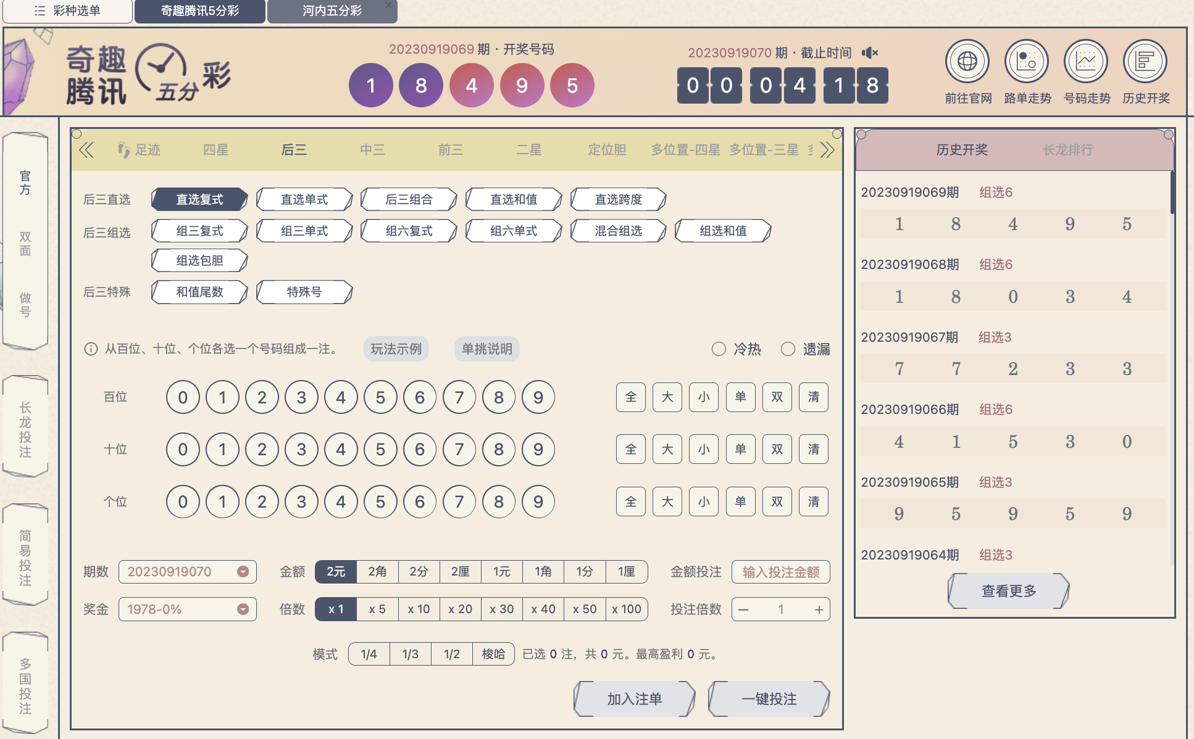Open 彩种选单 list menu icon
The image size is (1194, 739).
coord(40,11)
